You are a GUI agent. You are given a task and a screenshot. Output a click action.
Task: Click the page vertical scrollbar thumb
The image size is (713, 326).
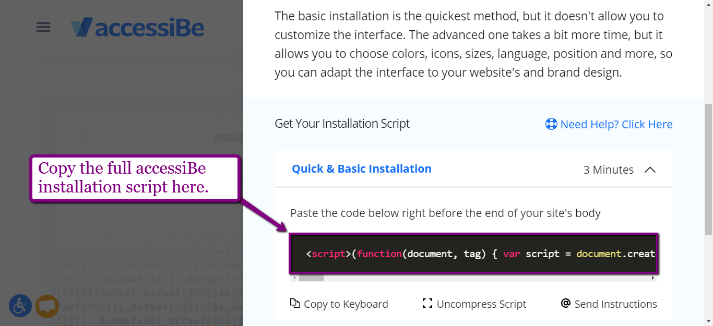point(708,169)
